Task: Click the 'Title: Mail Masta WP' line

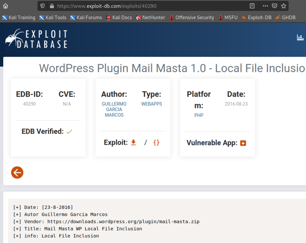Action: [x=77, y=229]
